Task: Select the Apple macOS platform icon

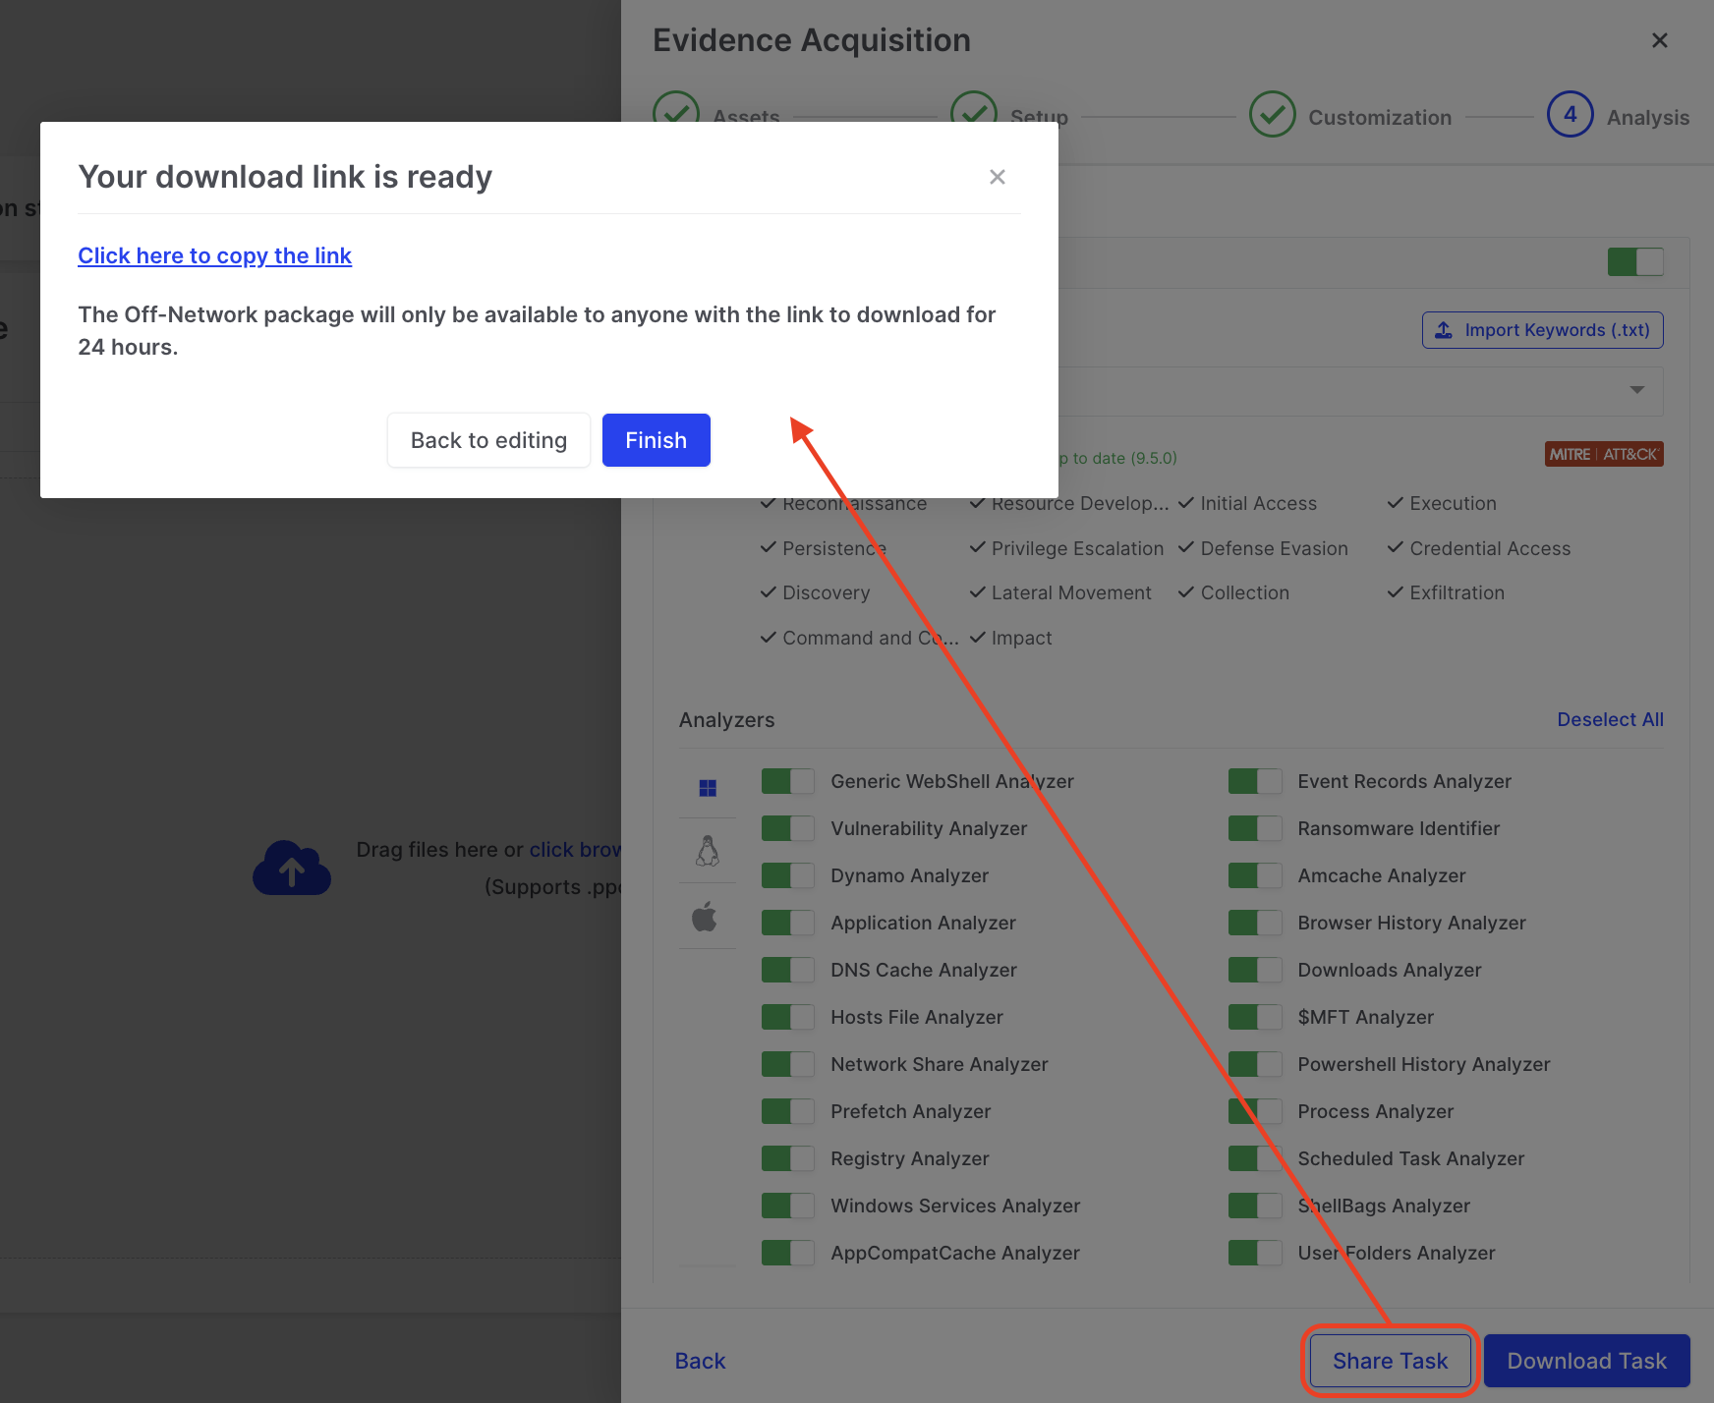Action: click(x=705, y=917)
